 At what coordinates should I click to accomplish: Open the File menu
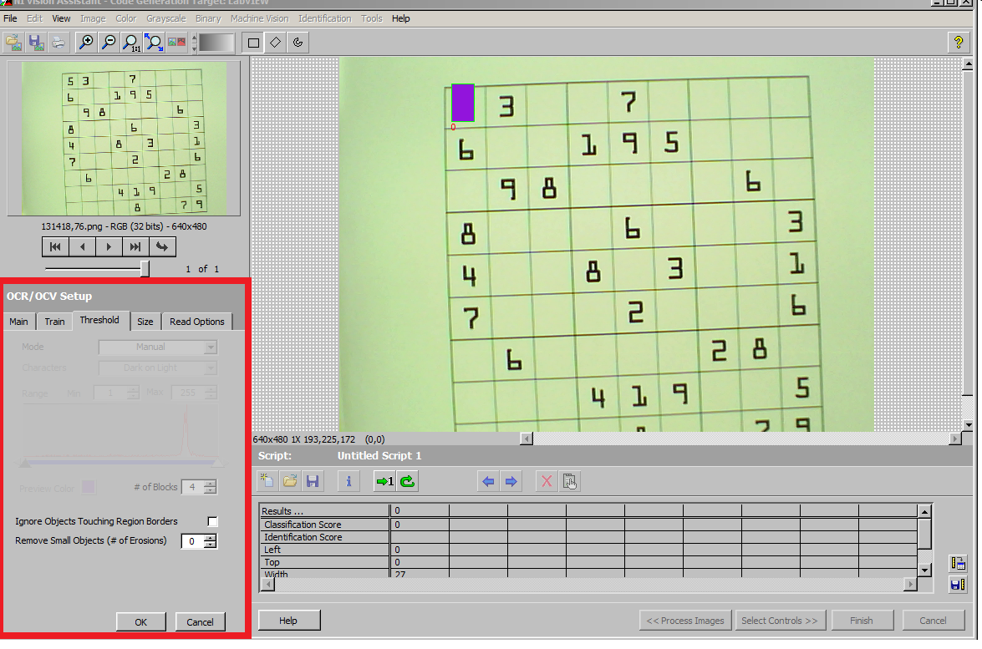coord(10,18)
